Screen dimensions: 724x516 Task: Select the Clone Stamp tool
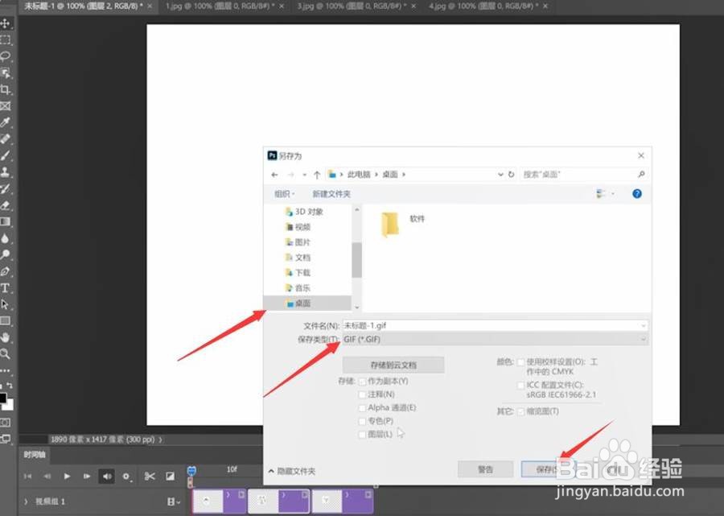click(6, 172)
